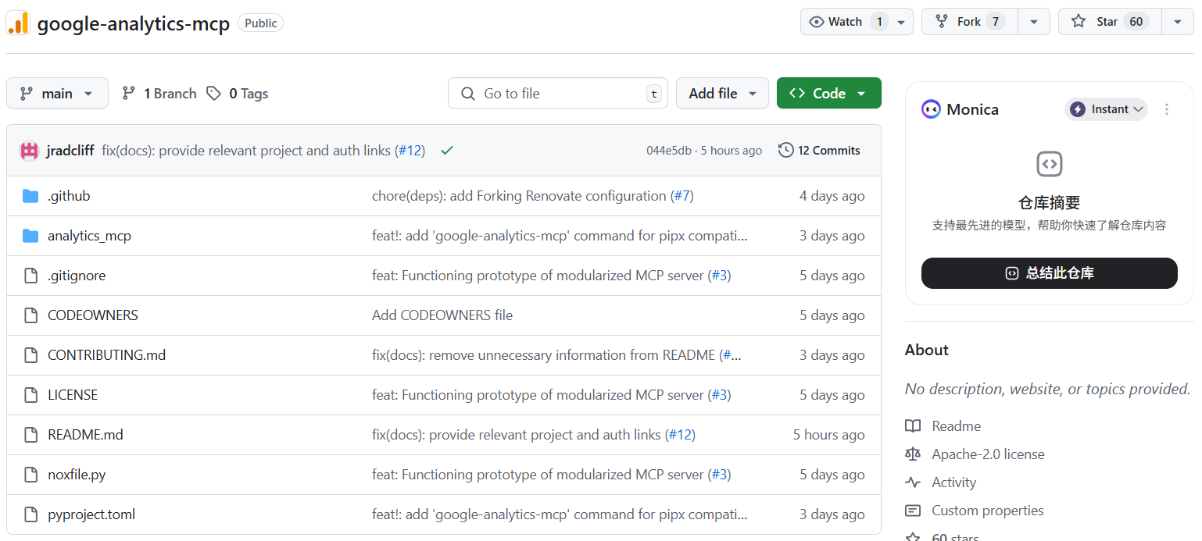This screenshot has width=1202, height=541.
Task: Open pull request #12 in latest commit message
Action: tap(411, 151)
